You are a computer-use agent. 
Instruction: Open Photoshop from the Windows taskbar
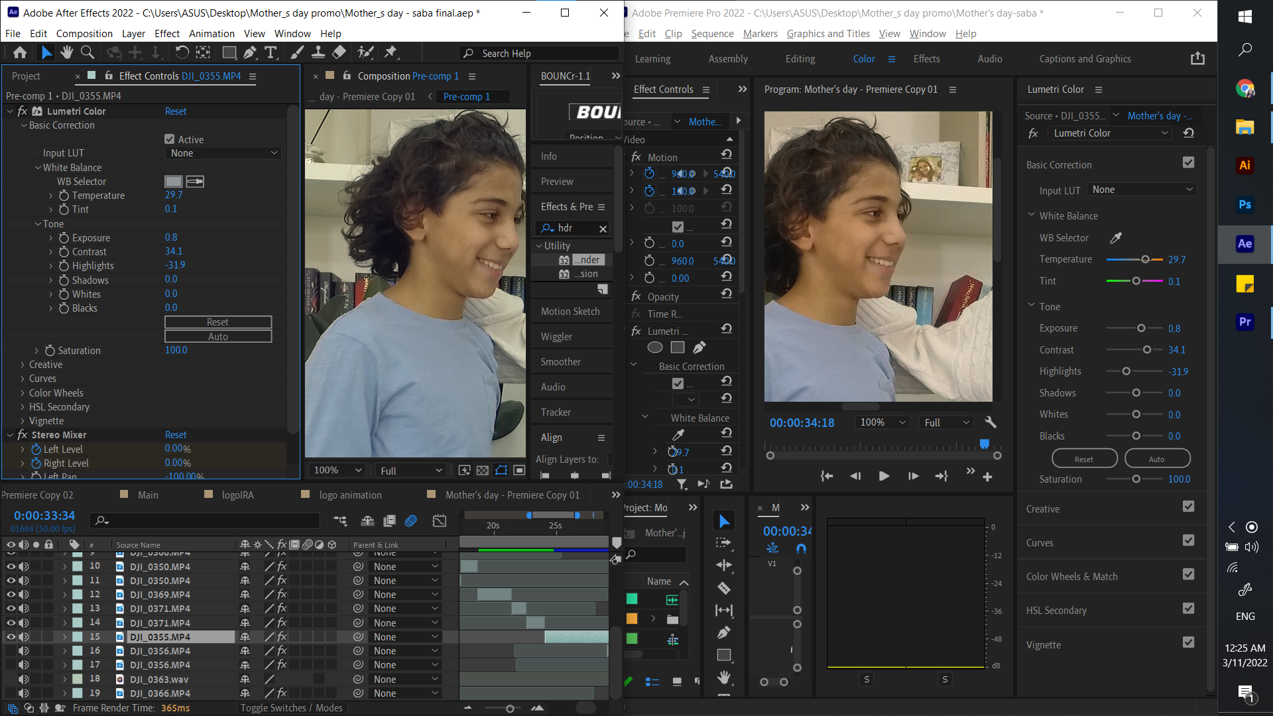(1245, 206)
